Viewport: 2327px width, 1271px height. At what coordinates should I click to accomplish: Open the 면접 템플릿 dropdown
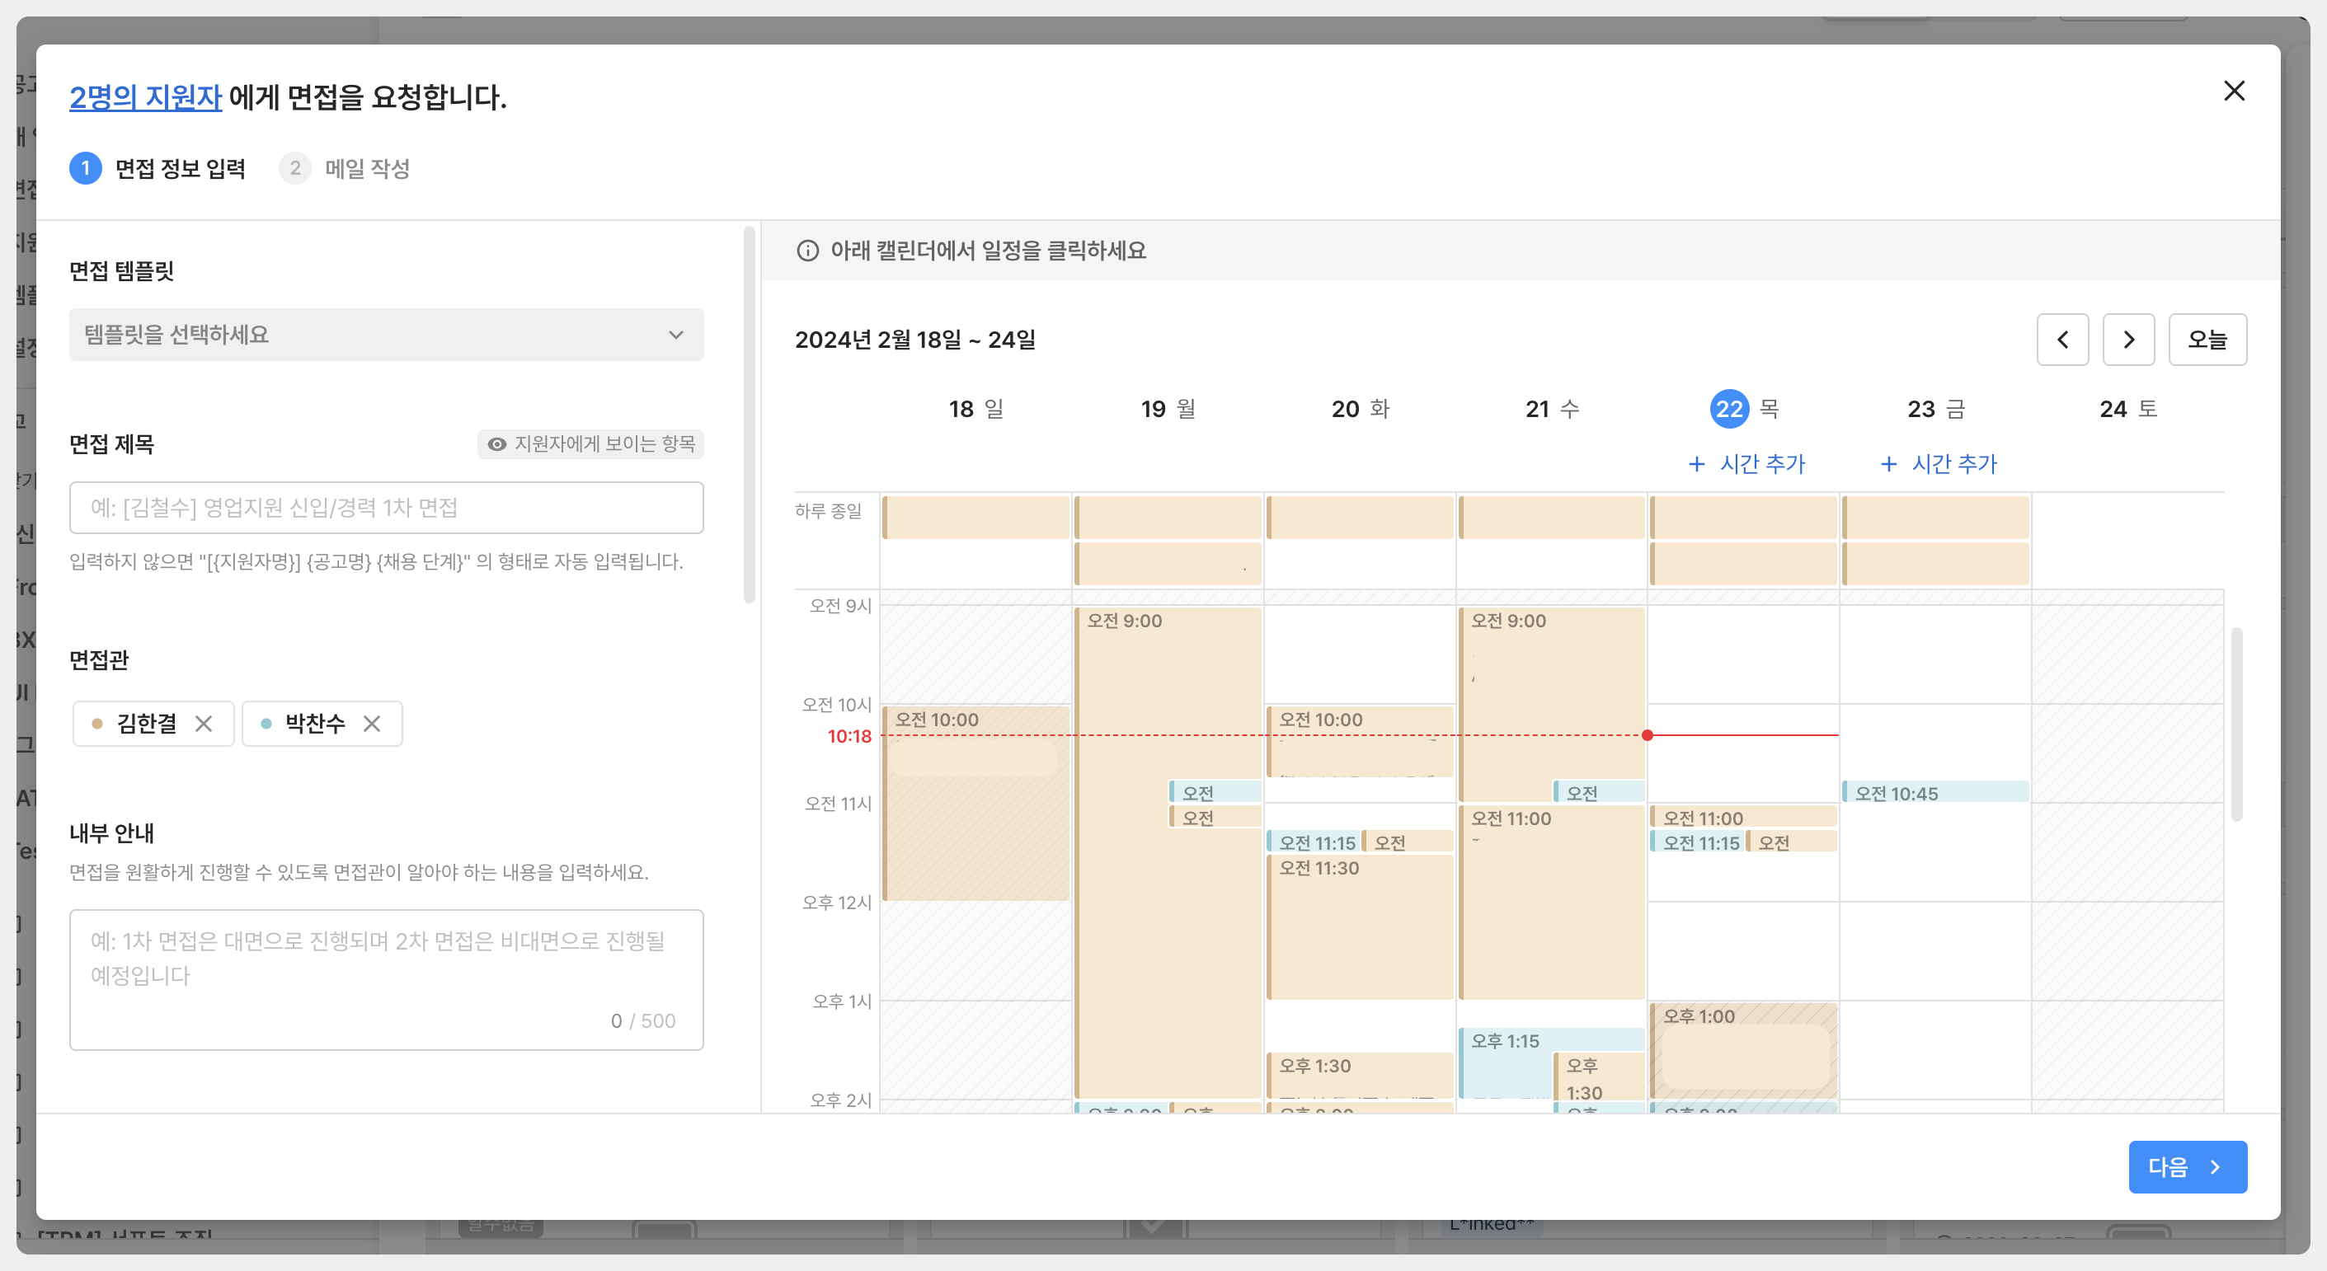[386, 335]
